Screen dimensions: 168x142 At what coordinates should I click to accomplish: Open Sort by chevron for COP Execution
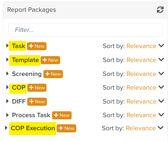pyautogui.click(x=161, y=128)
